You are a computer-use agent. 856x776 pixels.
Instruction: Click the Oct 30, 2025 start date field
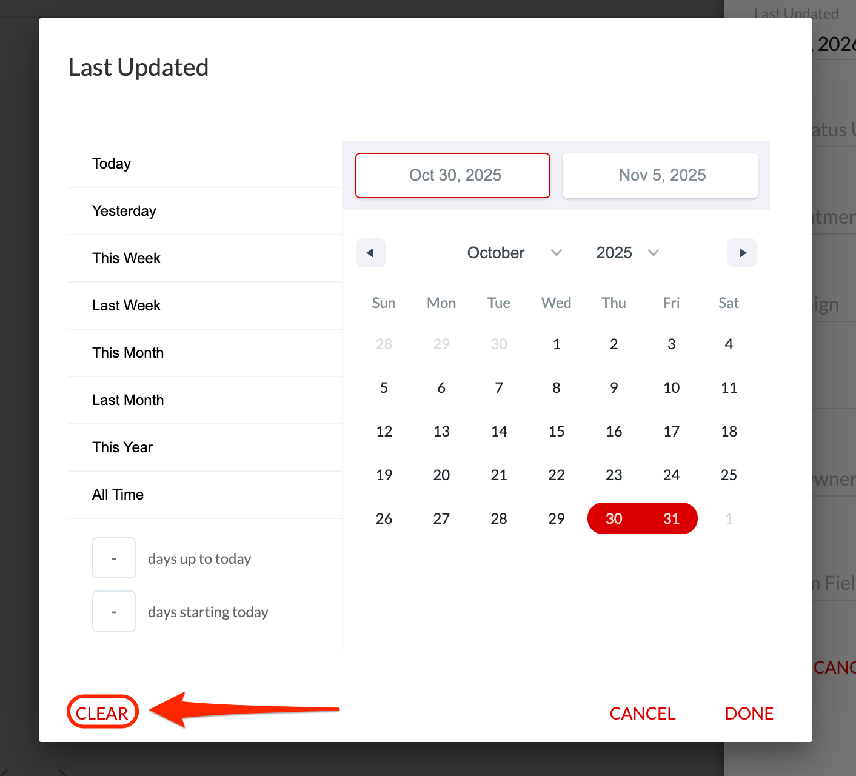tap(453, 175)
